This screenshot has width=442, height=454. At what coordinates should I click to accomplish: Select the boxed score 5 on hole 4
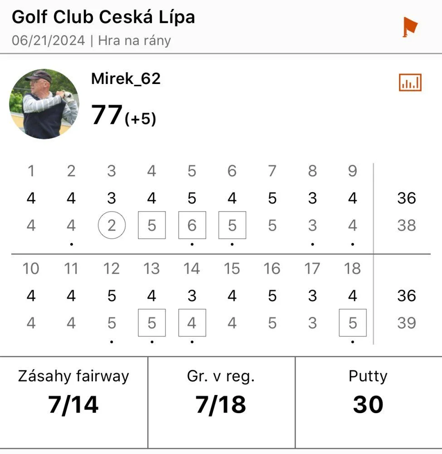tap(152, 225)
